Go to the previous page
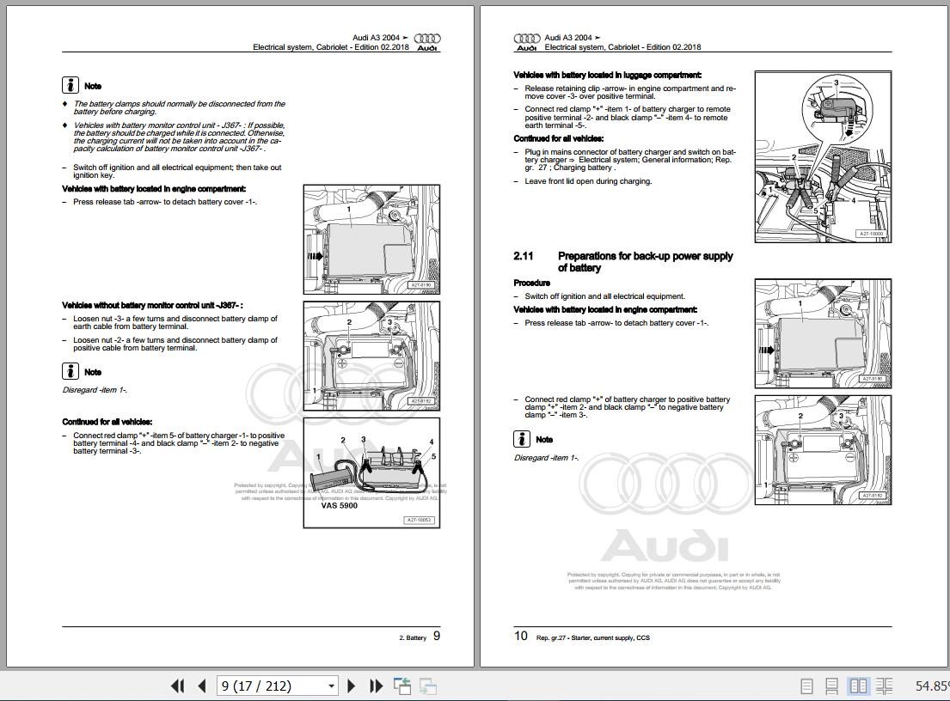The image size is (950, 701). click(x=202, y=686)
